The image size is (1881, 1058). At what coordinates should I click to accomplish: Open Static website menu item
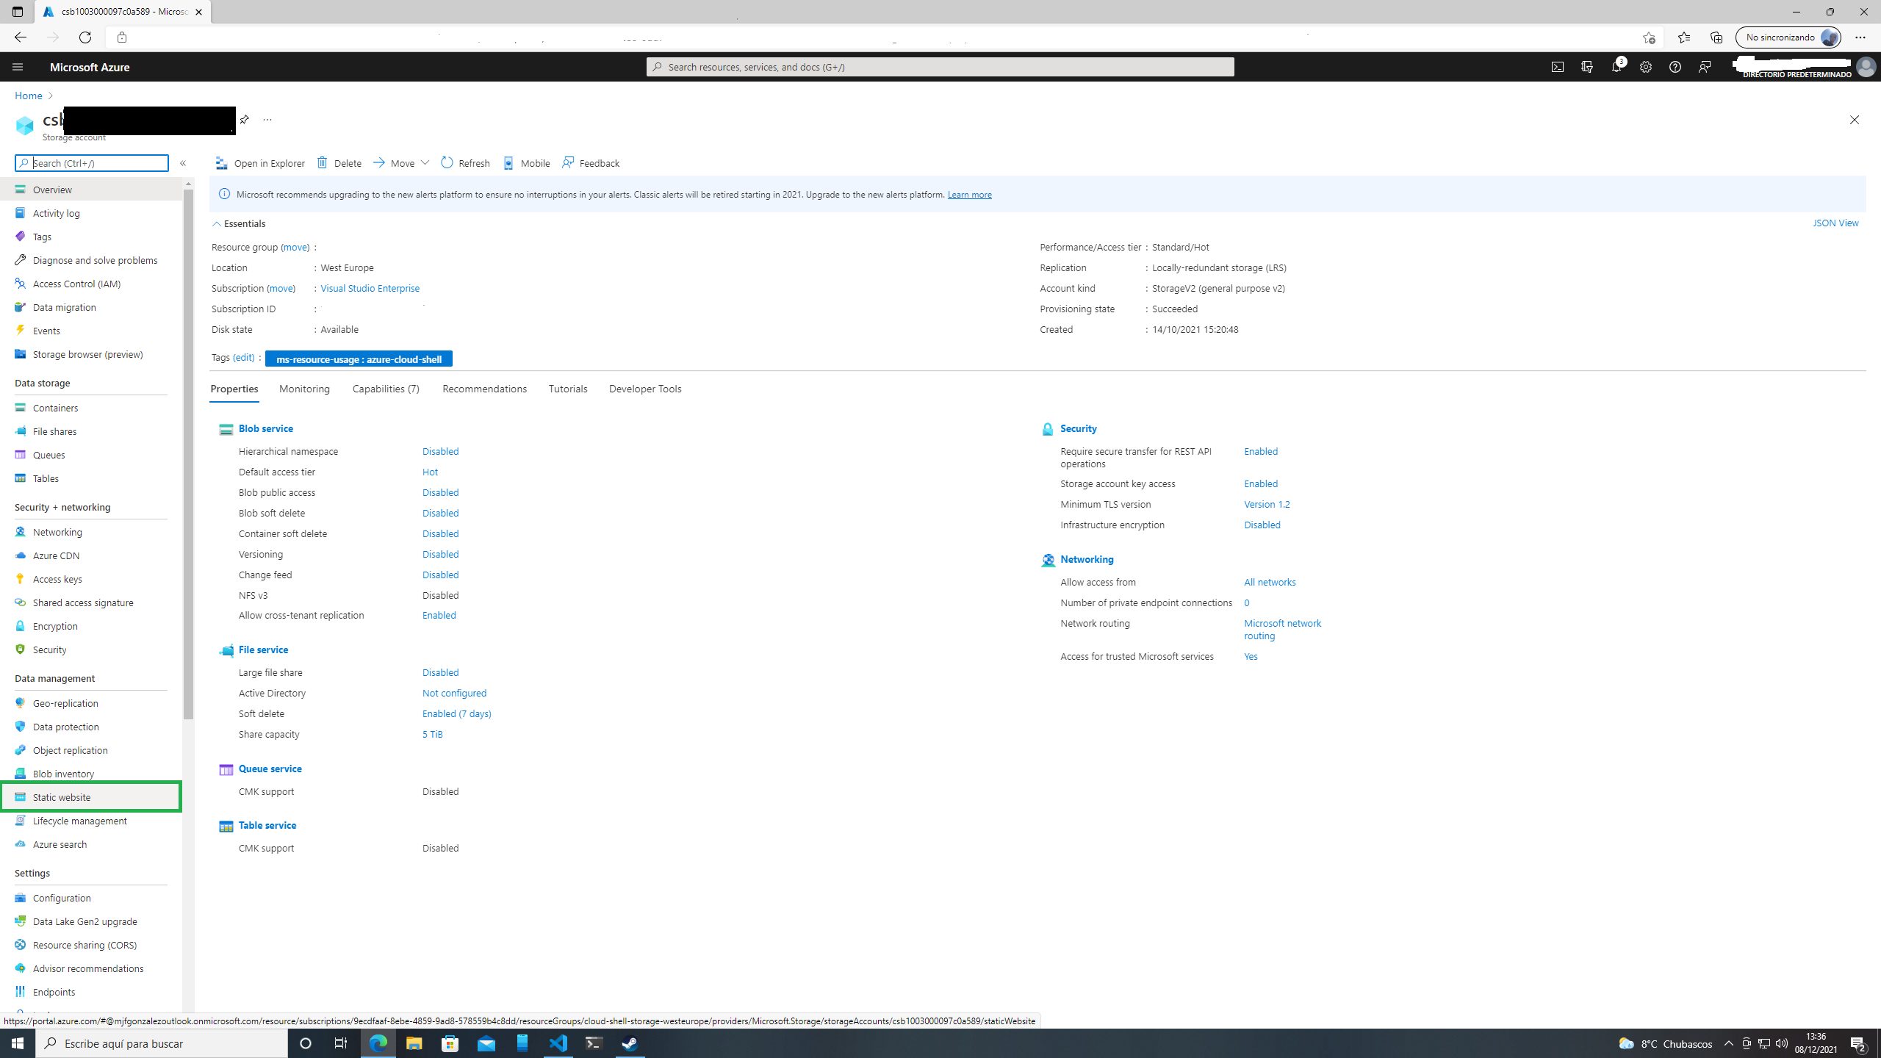91,797
